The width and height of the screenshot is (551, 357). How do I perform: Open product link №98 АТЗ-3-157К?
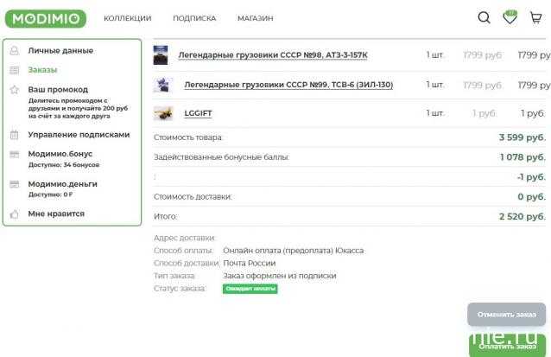(x=273, y=55)
